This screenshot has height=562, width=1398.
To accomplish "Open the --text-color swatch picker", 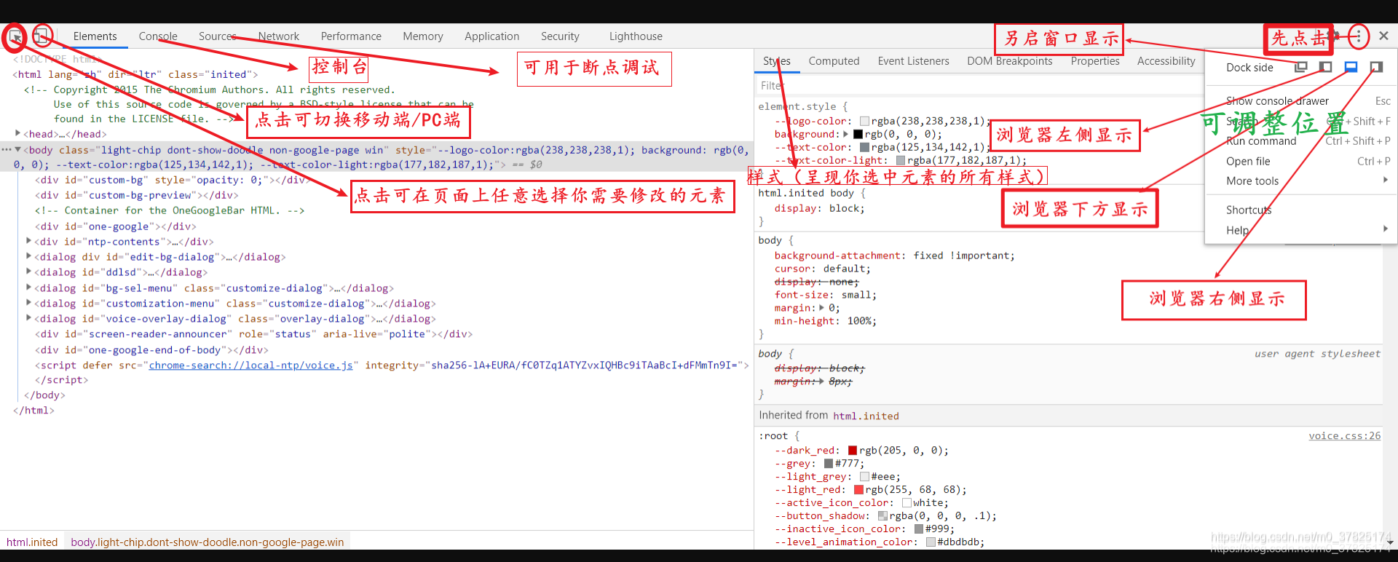I will coord(864,148).
